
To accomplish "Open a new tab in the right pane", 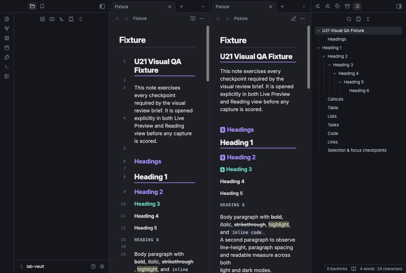I will 282,6.
